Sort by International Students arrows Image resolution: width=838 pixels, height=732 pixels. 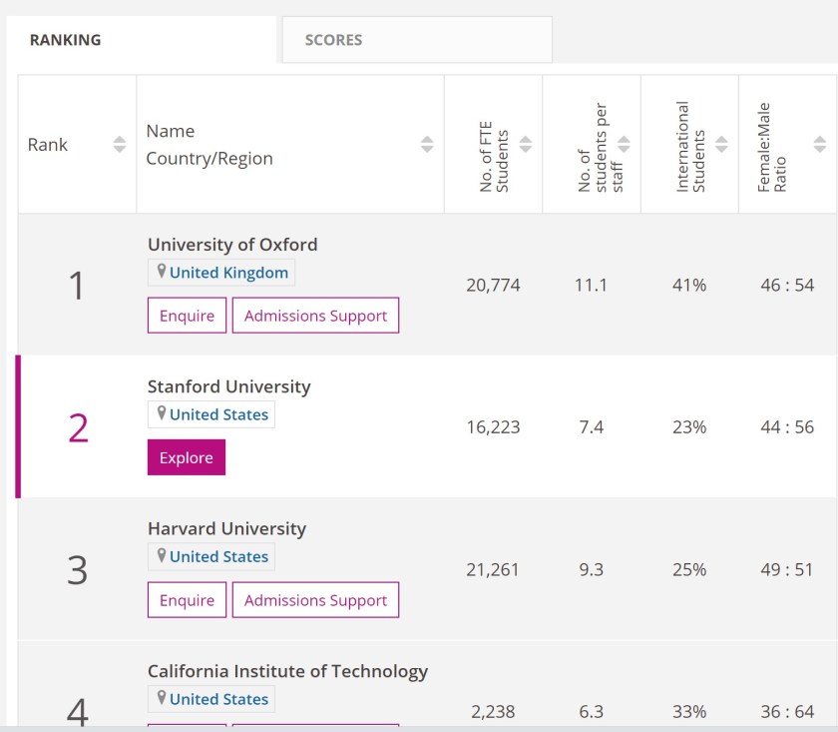tap(721, 145)
